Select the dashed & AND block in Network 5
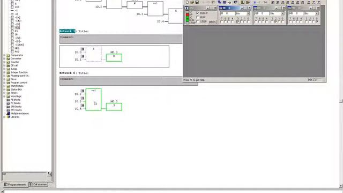The height and width of the screenshot is (193, 343). [x=94, y=54]
